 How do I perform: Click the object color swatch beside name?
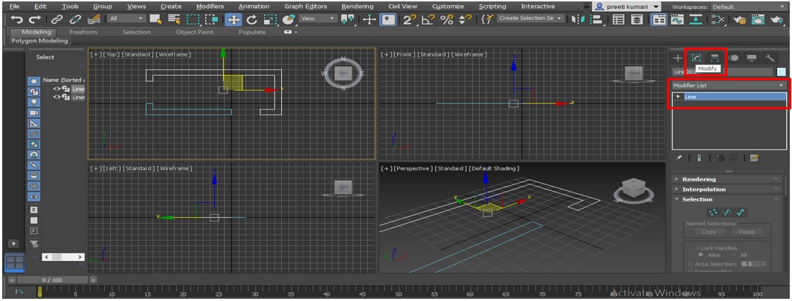coord(781,71)
